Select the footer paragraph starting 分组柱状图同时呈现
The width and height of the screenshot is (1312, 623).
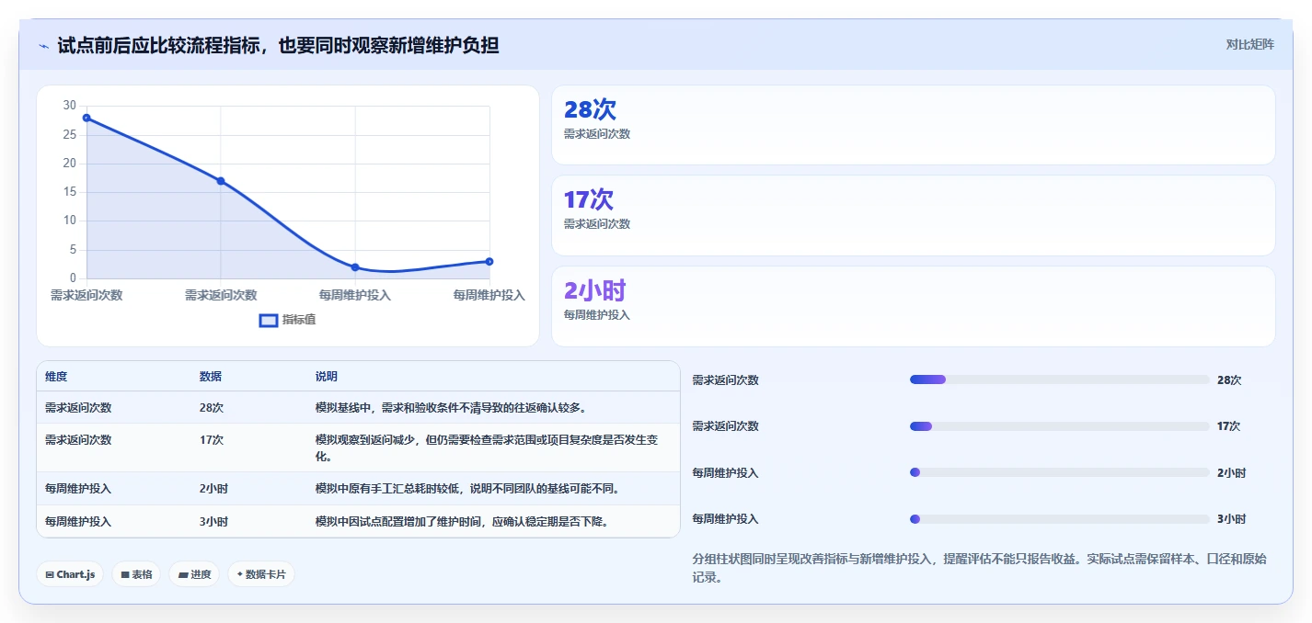(980, 568)
